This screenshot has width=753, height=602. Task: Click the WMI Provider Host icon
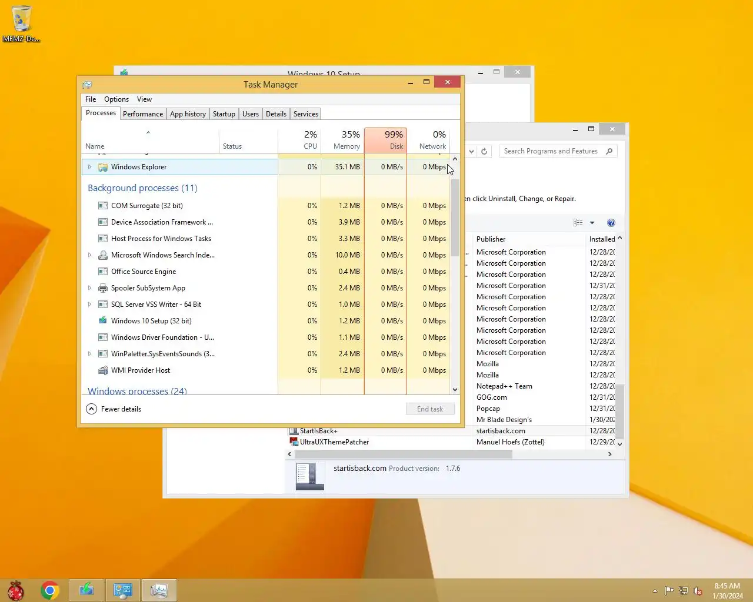coord(103,370)
